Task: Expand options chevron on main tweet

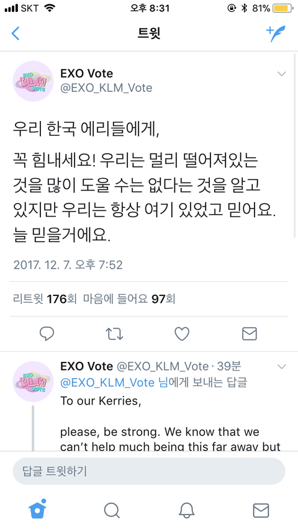Action: [281, 74]
